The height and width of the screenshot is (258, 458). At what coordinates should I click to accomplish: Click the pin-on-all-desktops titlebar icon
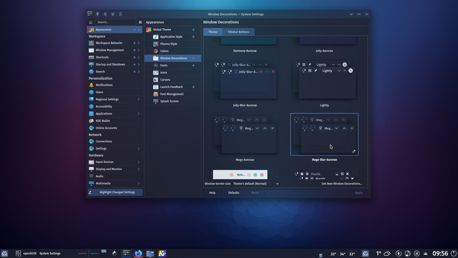(x=98, y=14)
